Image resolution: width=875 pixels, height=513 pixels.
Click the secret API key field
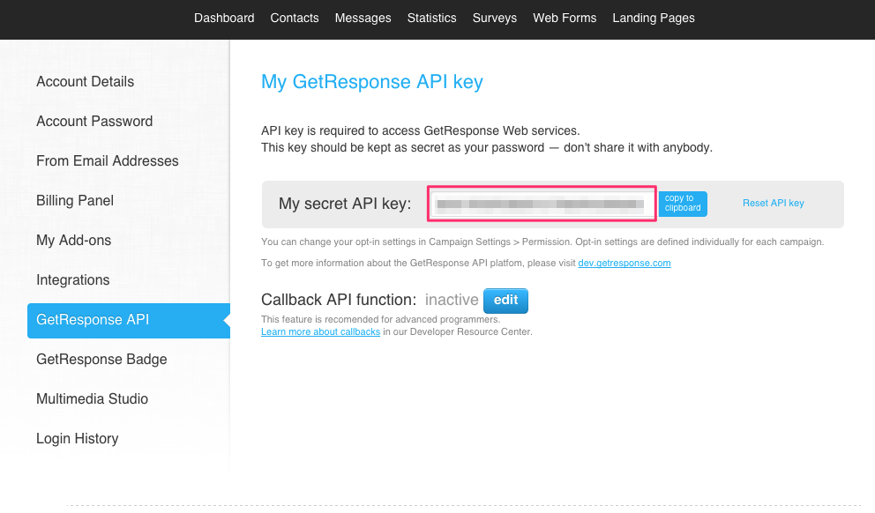542,204
